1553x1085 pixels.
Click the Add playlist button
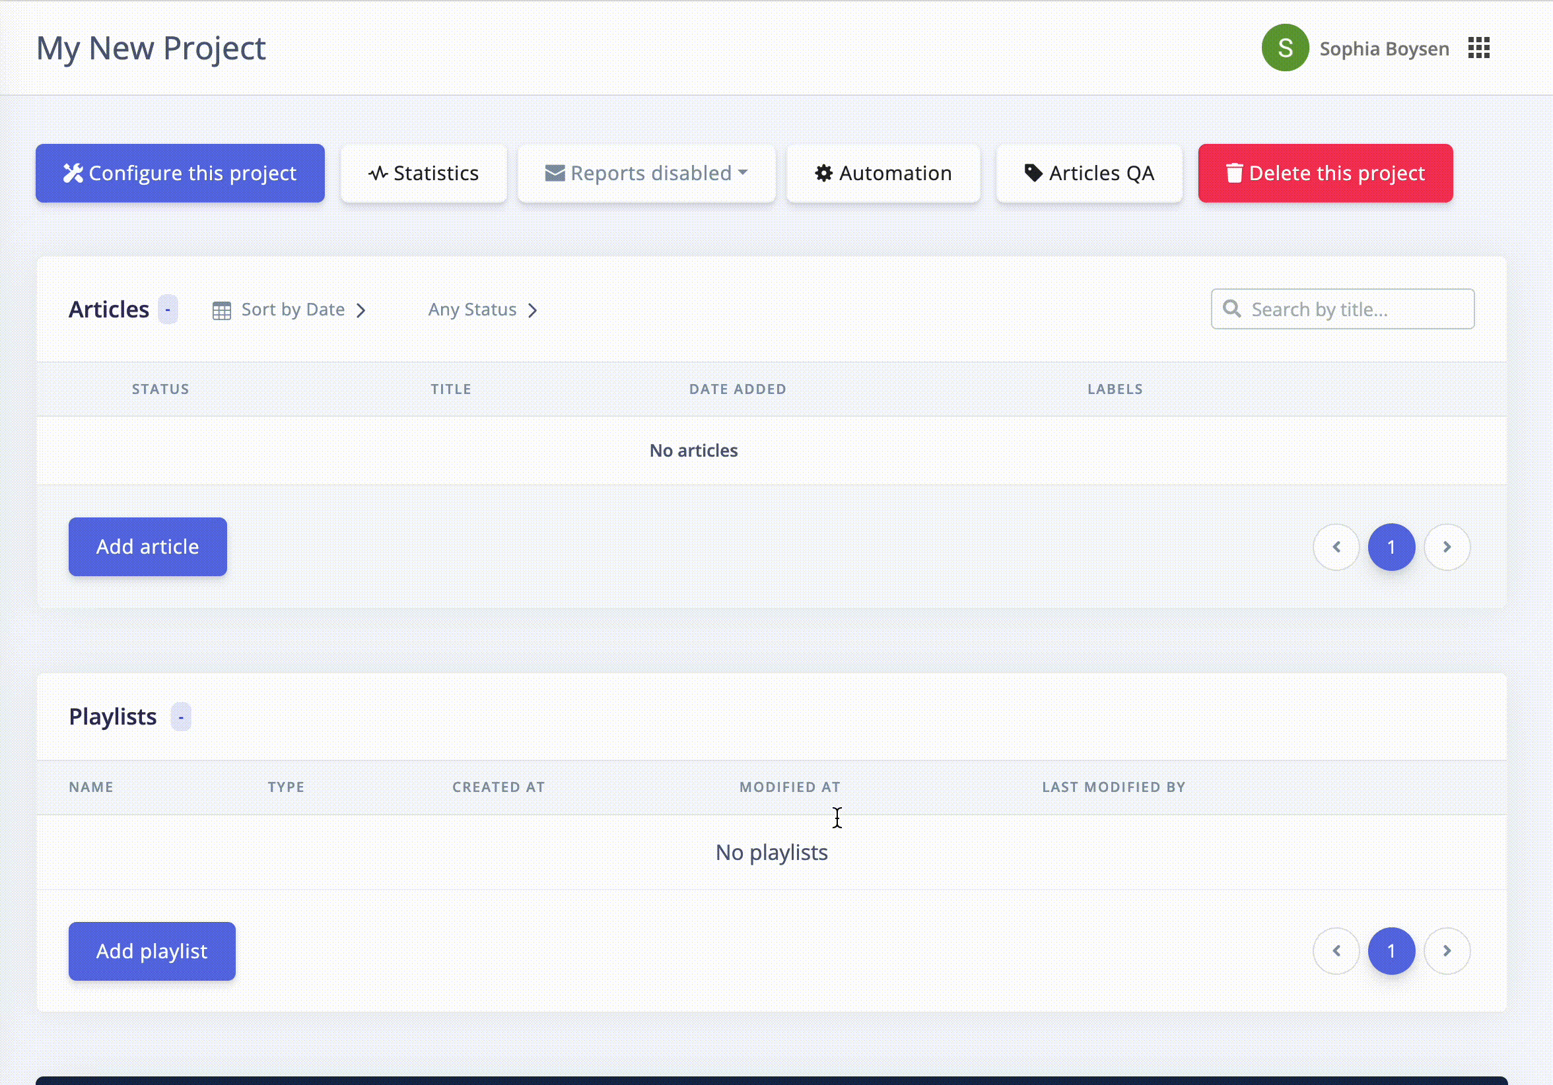[x=151, y=951]
